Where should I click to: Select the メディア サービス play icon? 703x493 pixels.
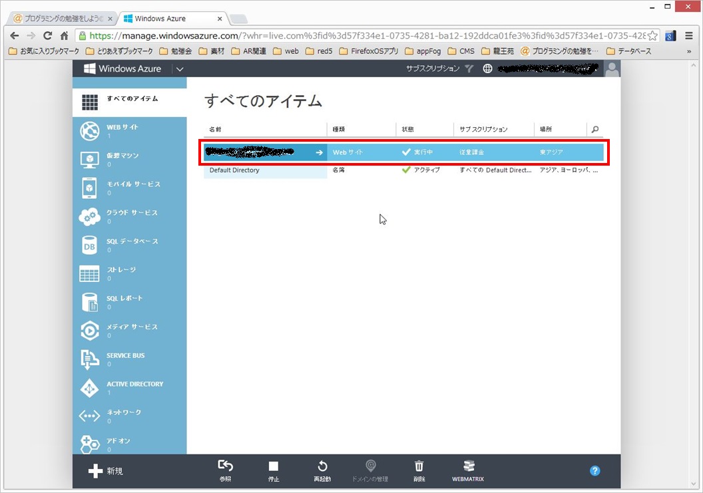pyautogui.click(x=90, y=331)
